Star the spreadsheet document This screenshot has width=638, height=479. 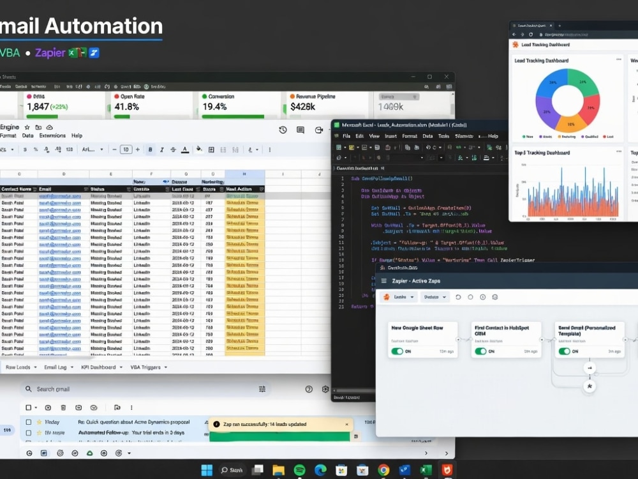click(x=27, y=128)
